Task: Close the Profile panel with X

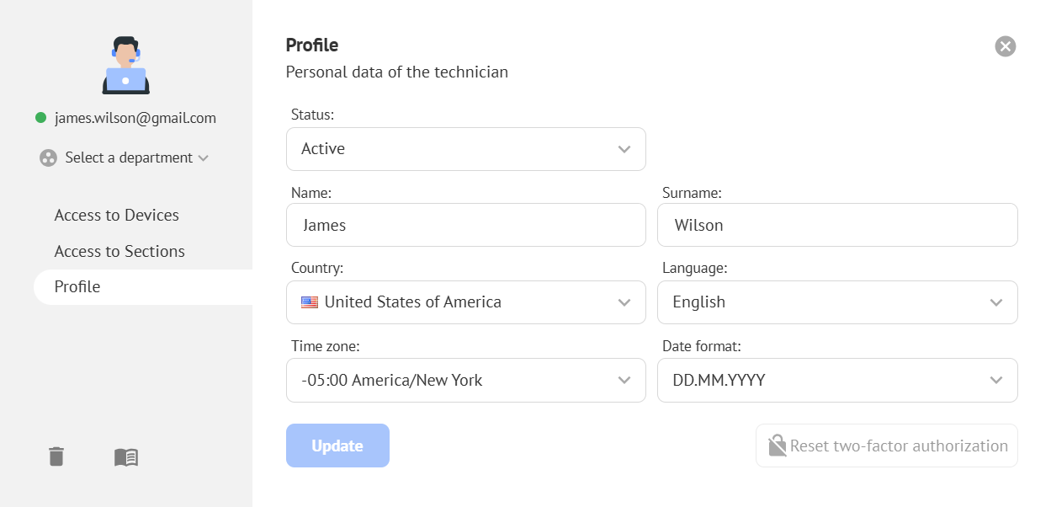Action: tap(1006, 46)
